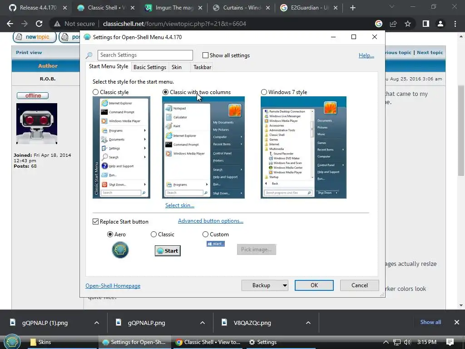Image resolution: width=465 pixels, height=349 pixels.
Task: Click the share page icon
Action: pyautogui.click(x=393, y=24)
